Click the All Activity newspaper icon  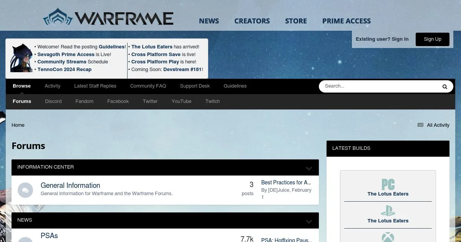[420, 125]
